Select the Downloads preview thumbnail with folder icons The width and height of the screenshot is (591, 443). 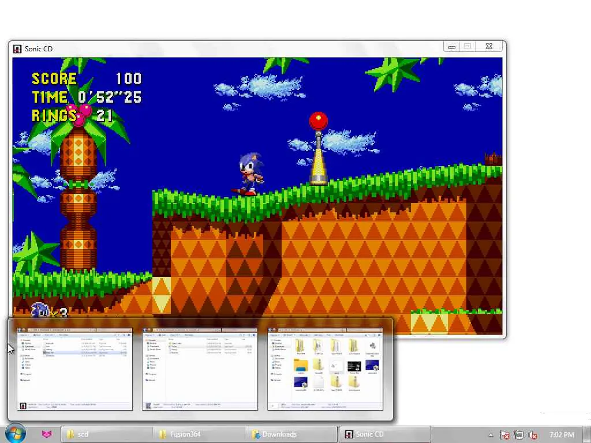pos(326,369)
